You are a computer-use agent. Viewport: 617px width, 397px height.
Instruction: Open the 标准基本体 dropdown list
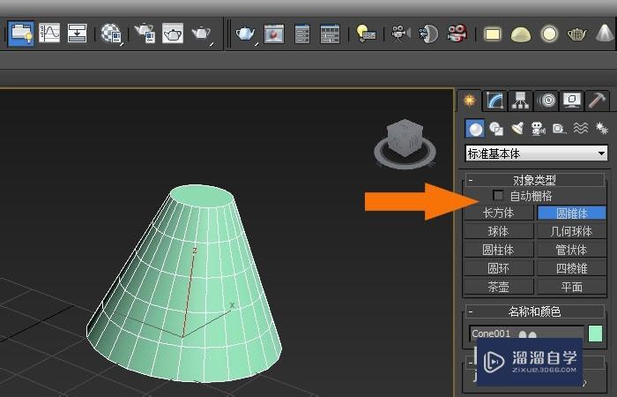click(x=537, y=154)
